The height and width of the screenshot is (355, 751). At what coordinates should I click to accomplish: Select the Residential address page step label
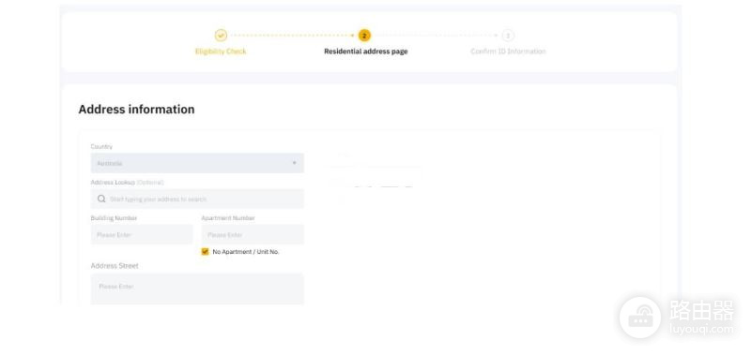tap(365, 52)
